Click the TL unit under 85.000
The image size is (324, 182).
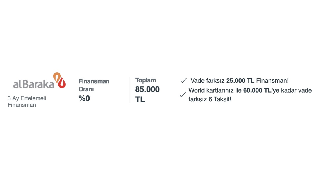coord(140,99)
